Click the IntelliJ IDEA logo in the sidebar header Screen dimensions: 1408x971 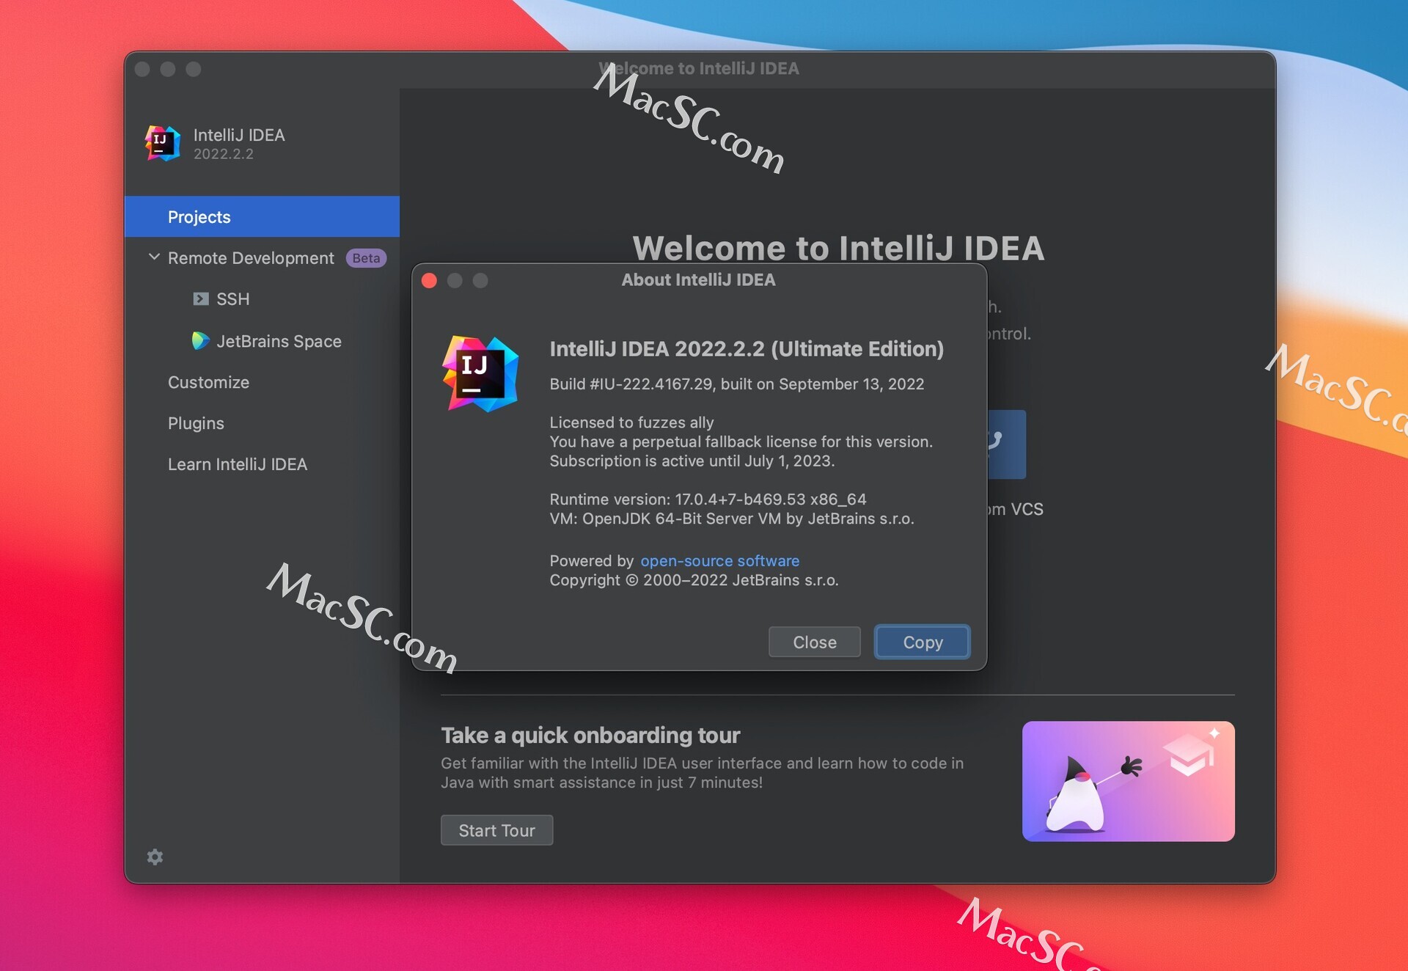coord(162,143)
